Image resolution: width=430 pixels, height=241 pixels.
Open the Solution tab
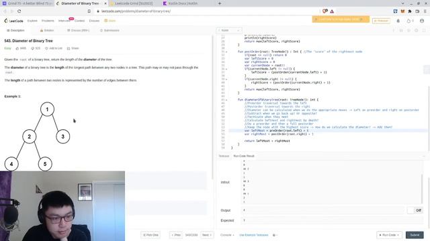click(47, 30)
